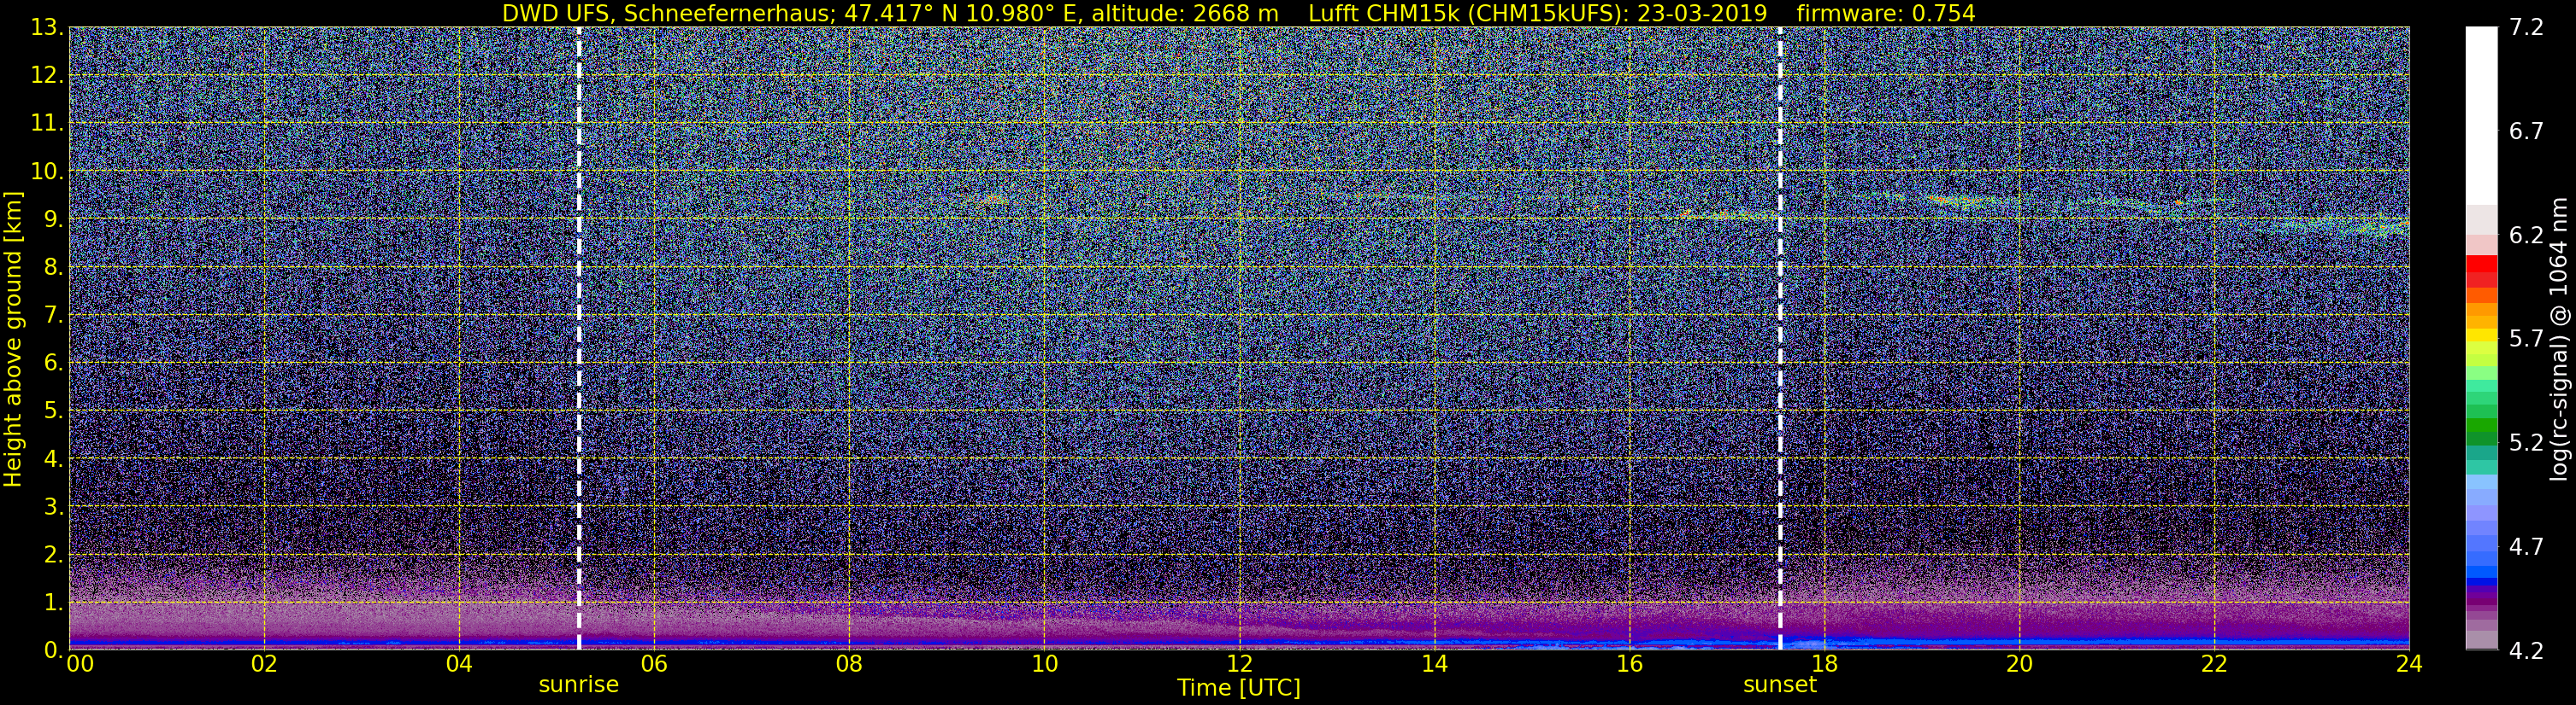Click the sunrise dashed white line
The image size is (2576, 705).
[x=579, y=339]
